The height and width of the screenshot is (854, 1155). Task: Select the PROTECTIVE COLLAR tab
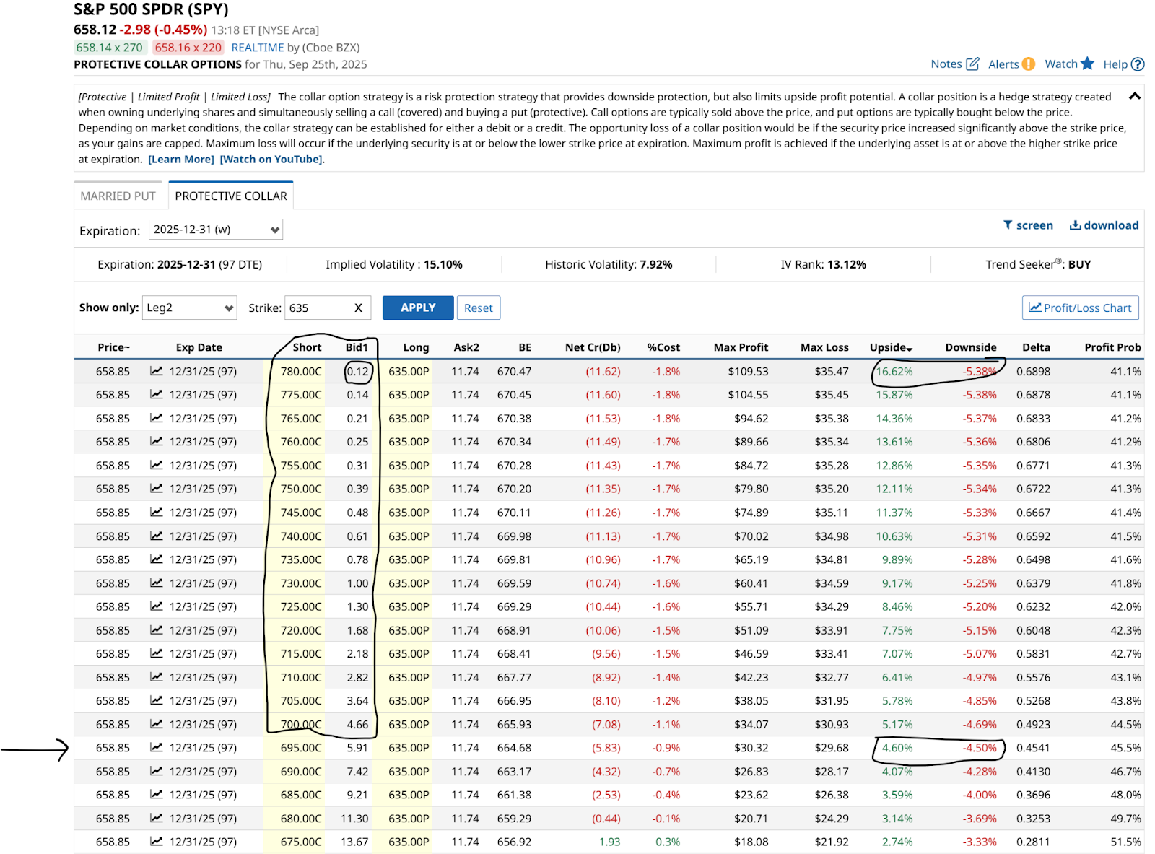(x=231, y=196)
